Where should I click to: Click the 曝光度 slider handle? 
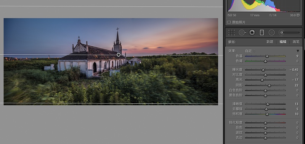click(x=263, y=70)
